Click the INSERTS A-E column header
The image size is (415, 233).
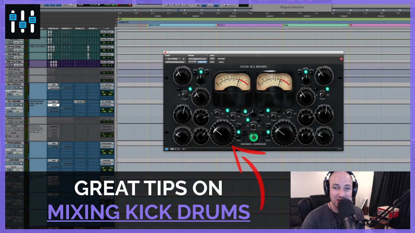point(53,28)
